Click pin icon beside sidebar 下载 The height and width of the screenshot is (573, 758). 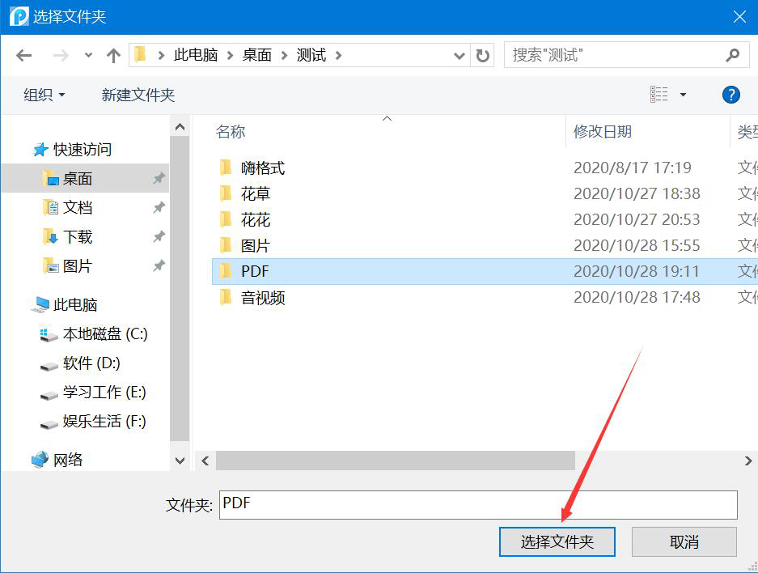(x=159, y=236)
